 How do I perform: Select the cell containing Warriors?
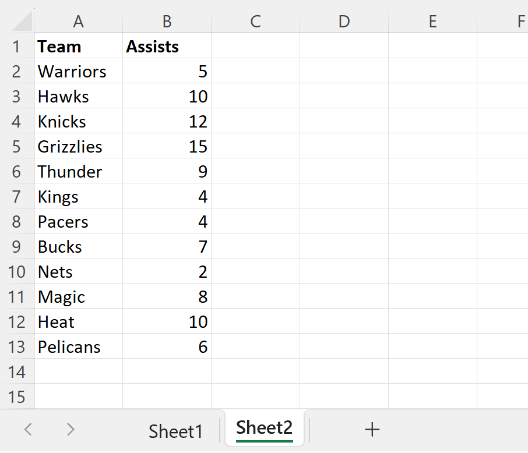coord(78,71)
